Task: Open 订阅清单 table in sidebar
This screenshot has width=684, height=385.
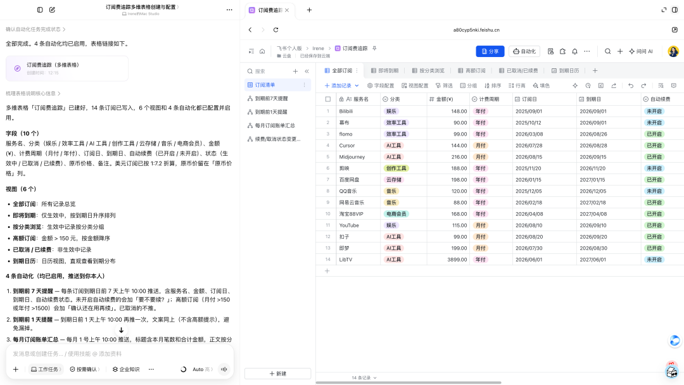Action: coord(277,85)
